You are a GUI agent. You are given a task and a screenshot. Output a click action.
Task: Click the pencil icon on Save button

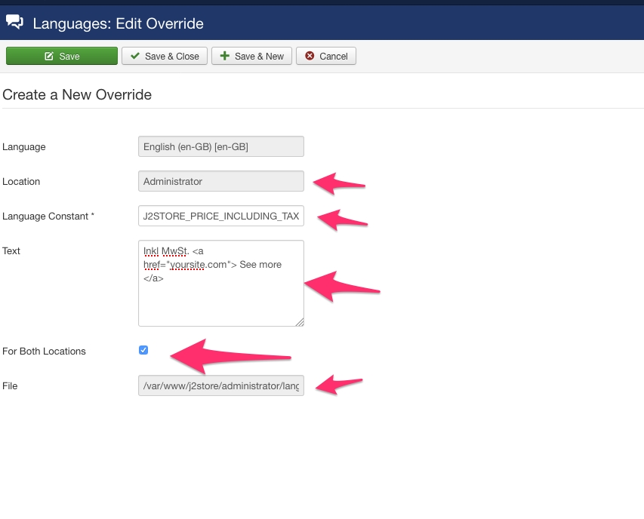(x=49, y=57)
